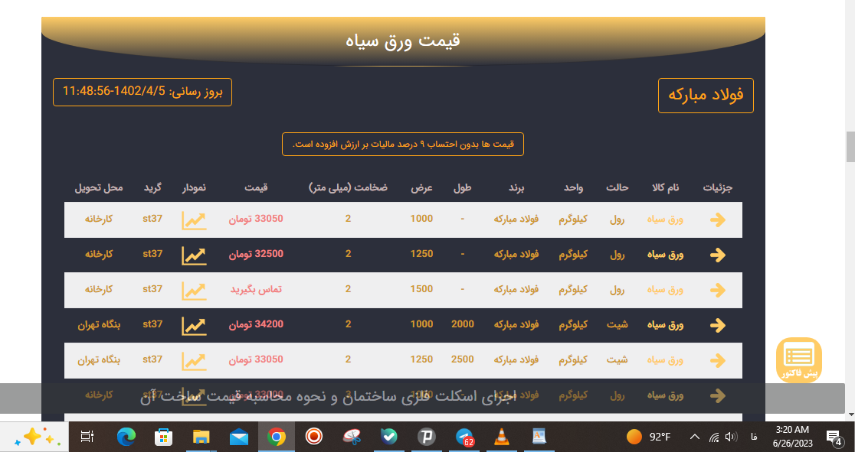Click the details arrow of the 1250 width sheet row
Viewport: 855px width, 452px height.
coord(718,360)
